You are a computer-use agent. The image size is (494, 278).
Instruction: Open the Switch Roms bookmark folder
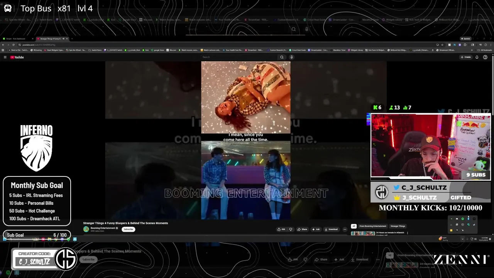(x=95, y=50)
